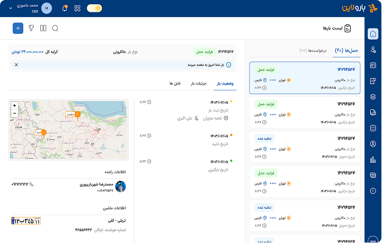
Task: Open the bar chart reports icon in the sidebar
Action: click(x=373, y=160)
